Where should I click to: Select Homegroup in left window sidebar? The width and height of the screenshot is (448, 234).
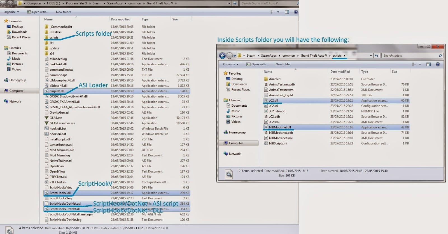click(x=18, y=80)
